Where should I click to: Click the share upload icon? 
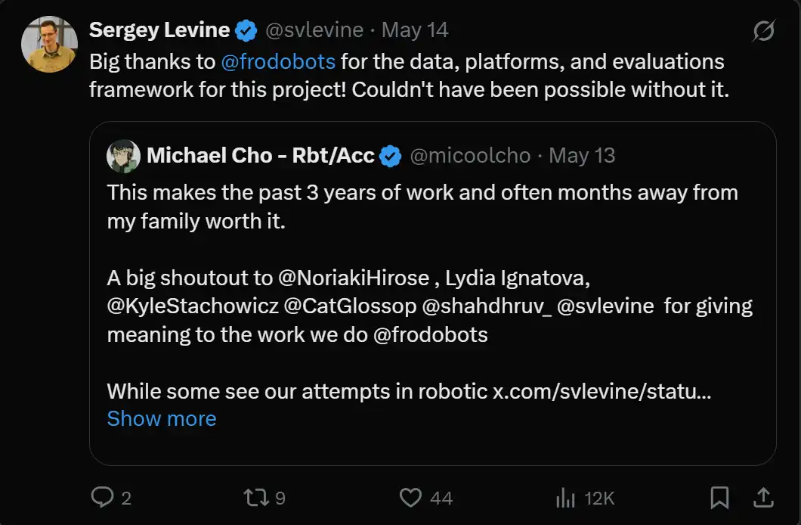[763, 497]
